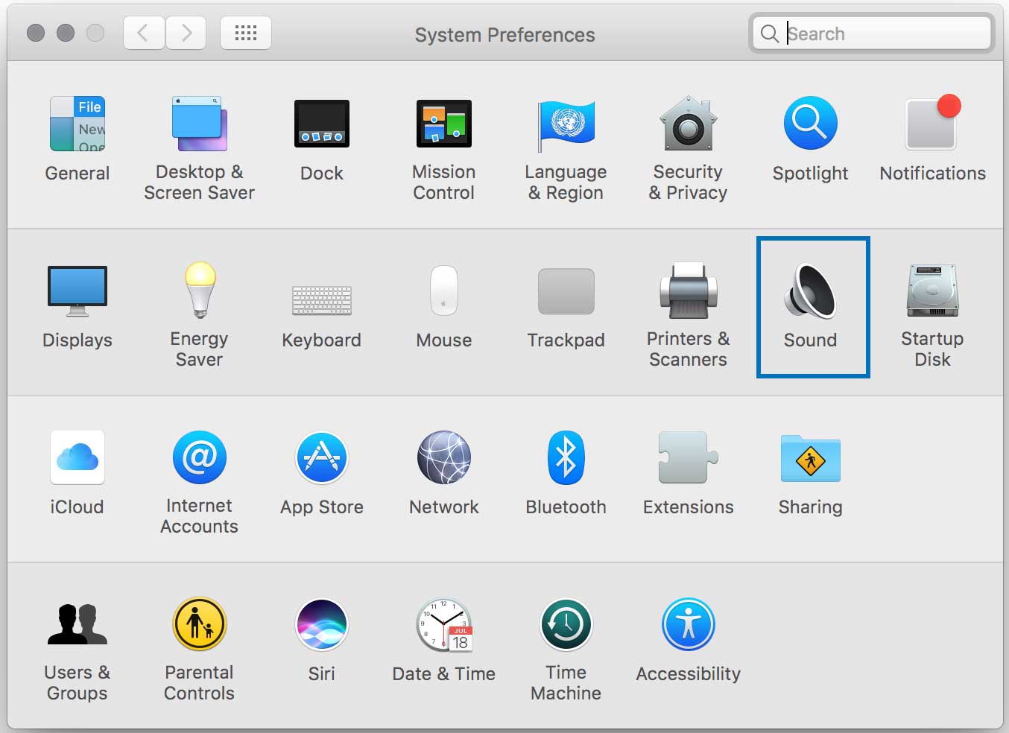Open App Store preferences
This screenshot has width=1009, height=733.
pos(321,474)
